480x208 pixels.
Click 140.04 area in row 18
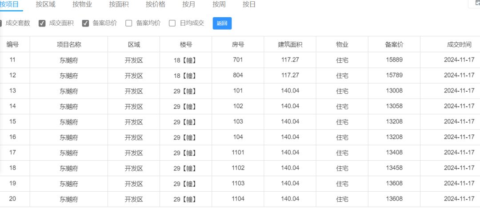click(290, 168)
